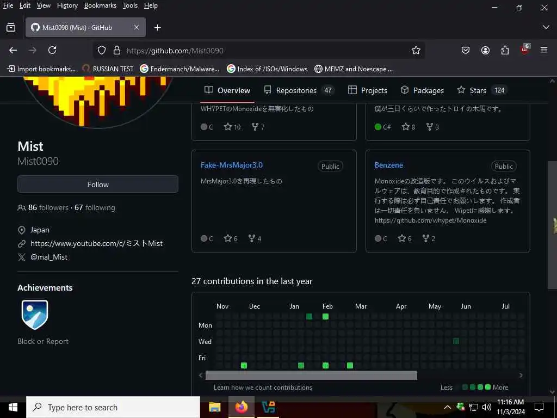Open the volume speaker tray icon
This screenshot has width=557, height=418.
click(487, 407)
